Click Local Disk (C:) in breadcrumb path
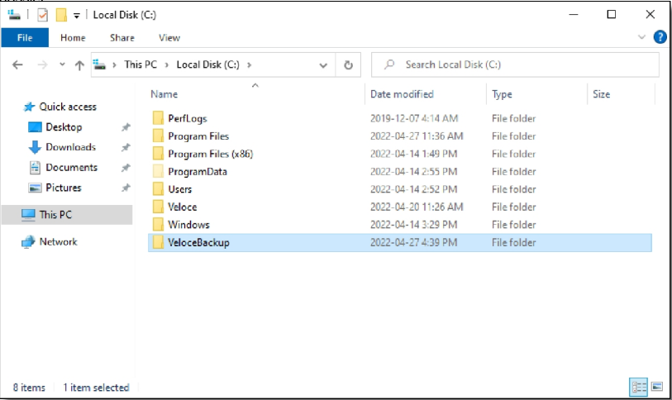This screenshot has height=400, width=672. (208, 64)
